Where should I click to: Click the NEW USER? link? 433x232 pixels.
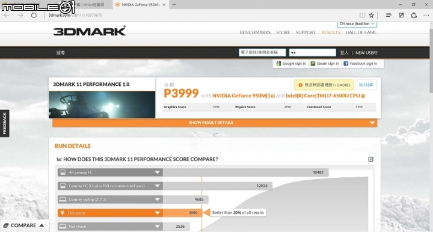366,53
